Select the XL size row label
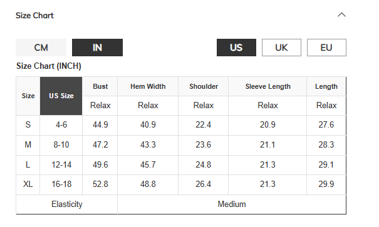The image size is (379, 227). [x=28, y=184]
